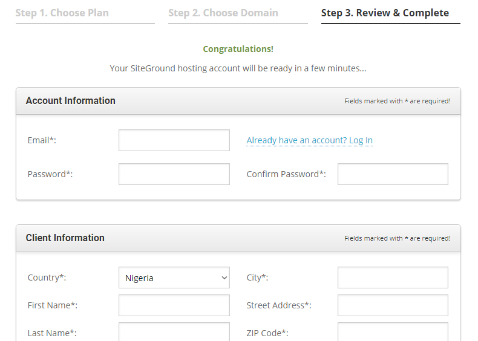
Task: Click the Account Information section header
Action: (x=71, y=101)
